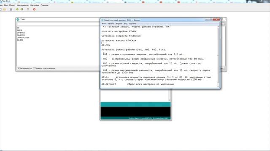Open the Формат menu in Notepad

point(119,23)
